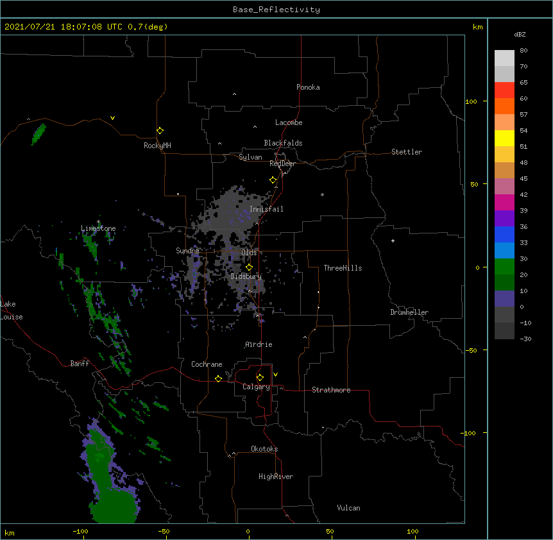Click the 30 dBZ green color swatch
The height and width of the screenshot is (540, 553).
tap(504, 267)
